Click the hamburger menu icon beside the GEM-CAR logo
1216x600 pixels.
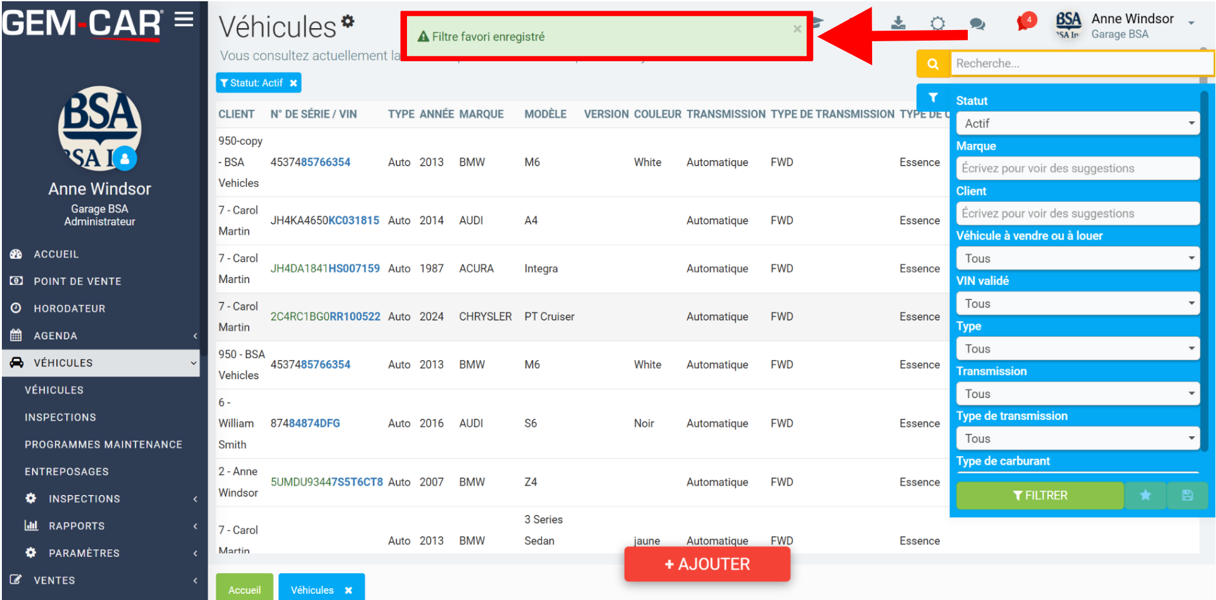(x=184, y=19)
